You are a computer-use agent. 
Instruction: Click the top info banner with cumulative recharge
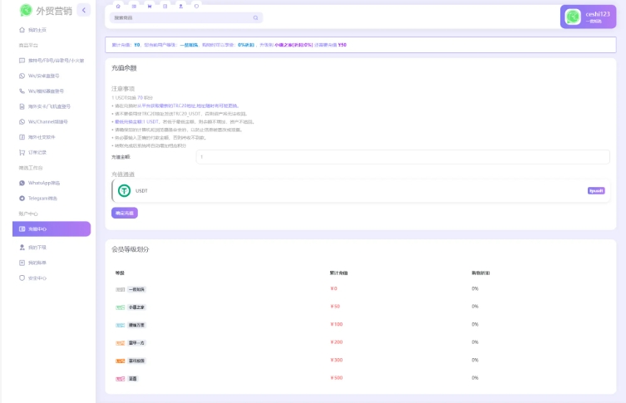[x=361, y=45]
